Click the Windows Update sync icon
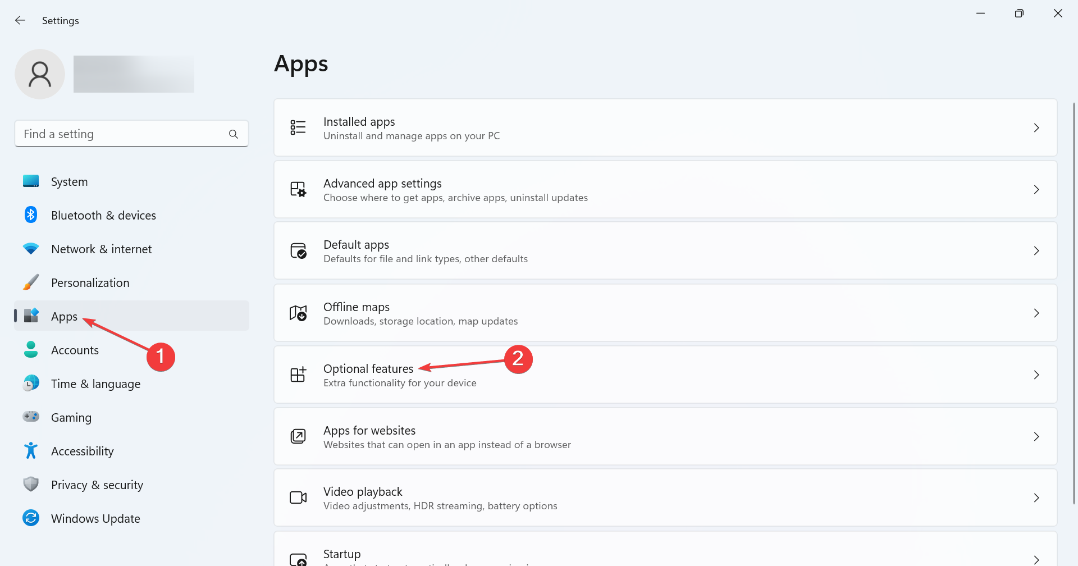 click(31, 518)
